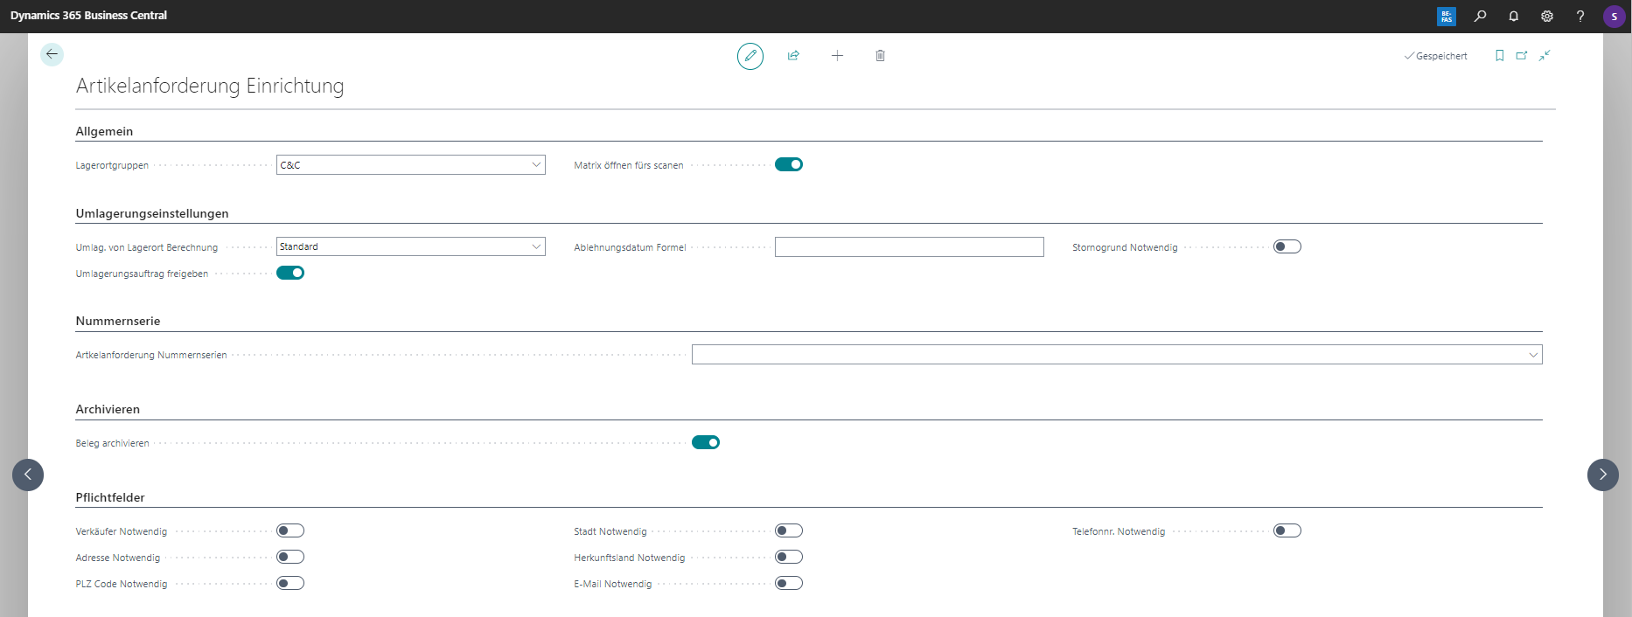Click the back arrow button
Screen dimensions: 1632x617
pos(52,54)
